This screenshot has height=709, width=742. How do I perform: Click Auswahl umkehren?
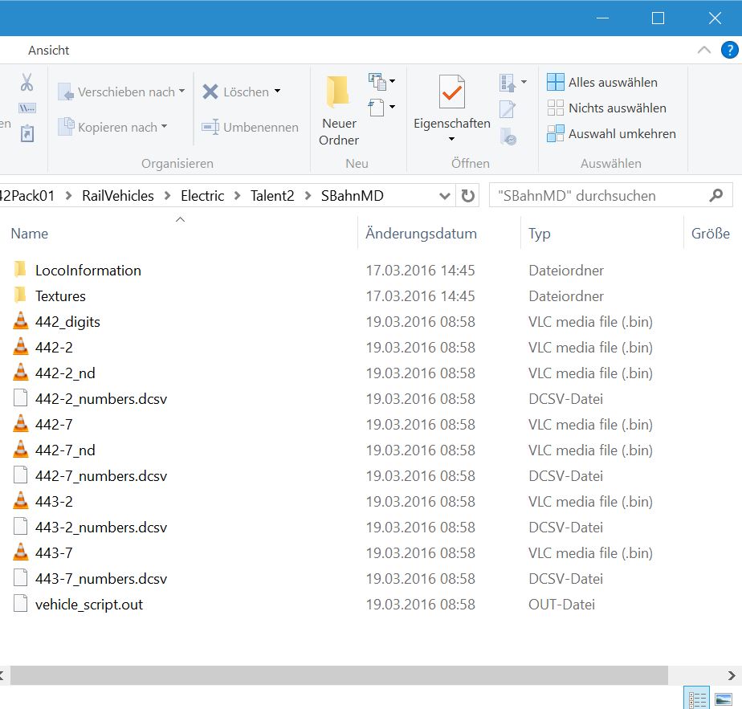click(622, 133)
